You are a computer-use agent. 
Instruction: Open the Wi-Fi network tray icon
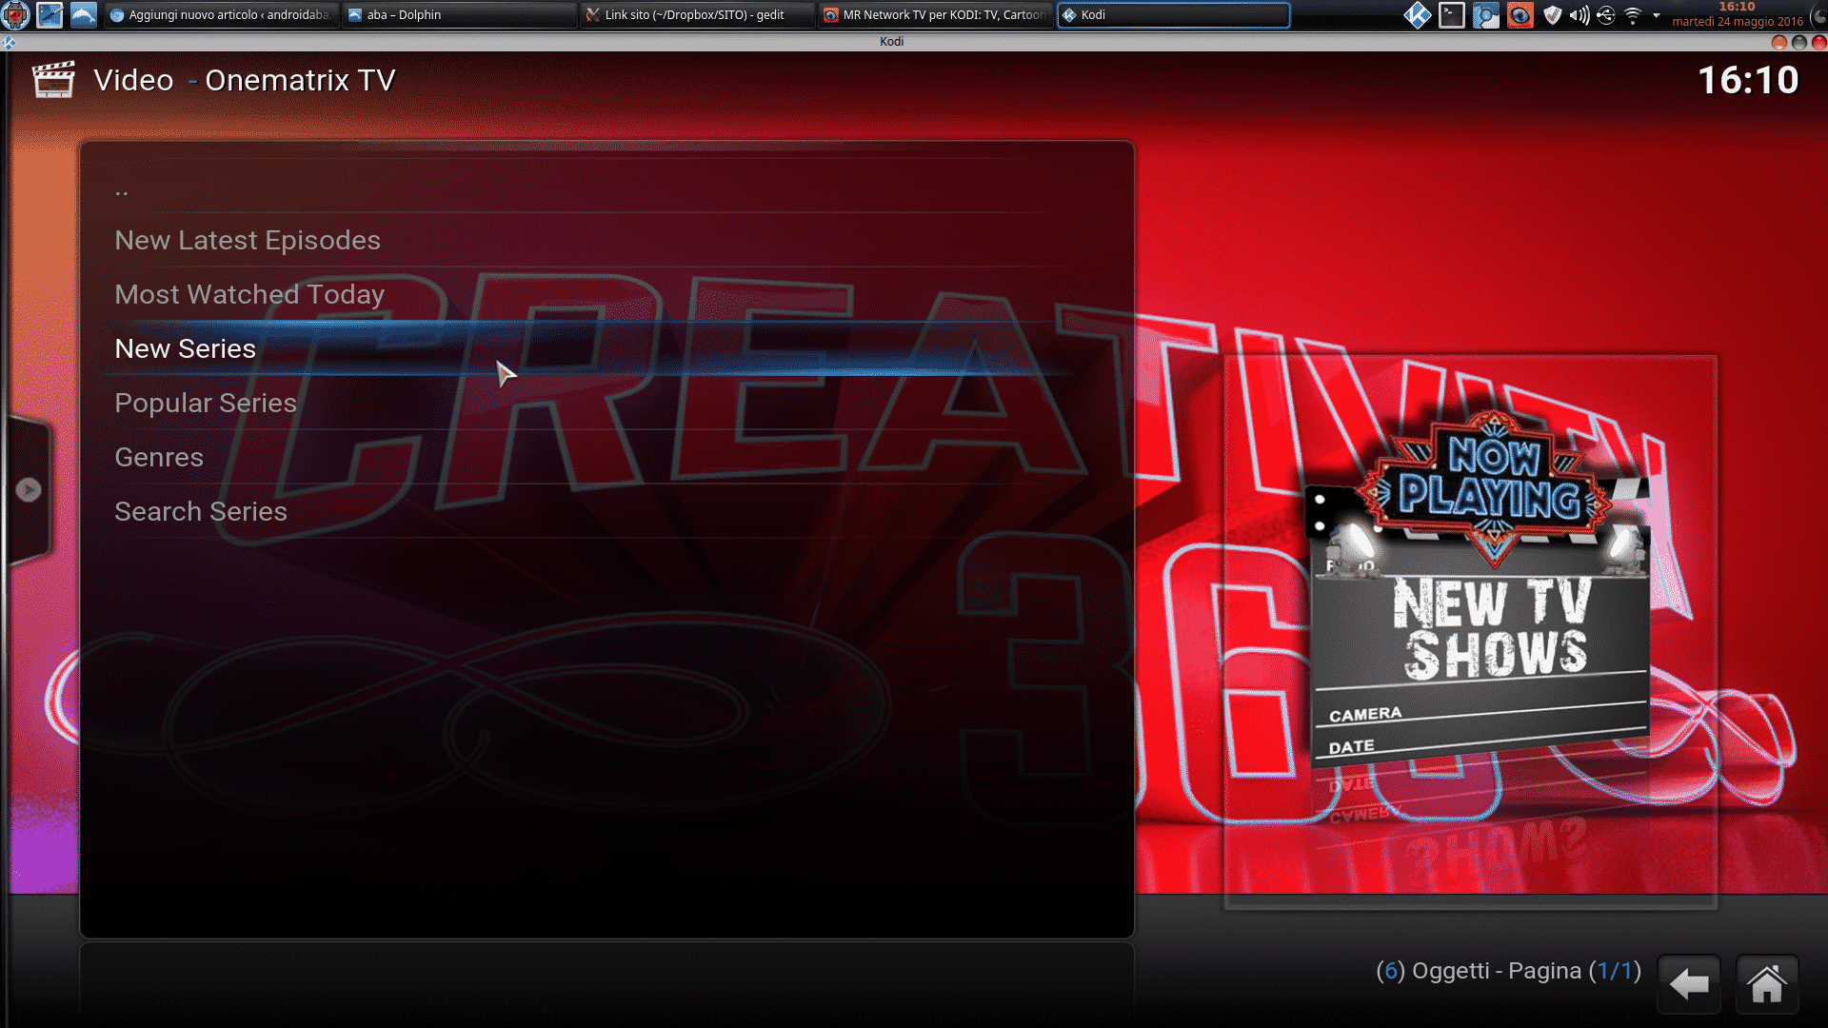1633,14
